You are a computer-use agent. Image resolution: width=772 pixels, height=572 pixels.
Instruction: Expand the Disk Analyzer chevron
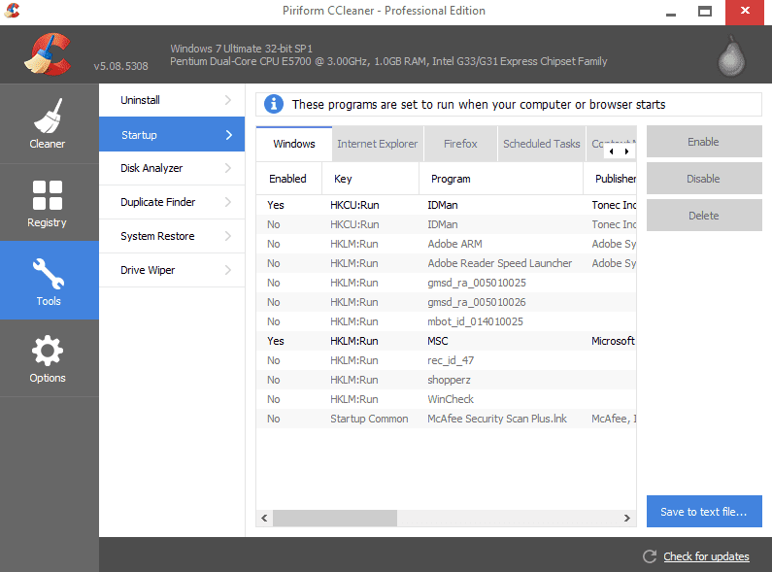[x=228, y=168]
